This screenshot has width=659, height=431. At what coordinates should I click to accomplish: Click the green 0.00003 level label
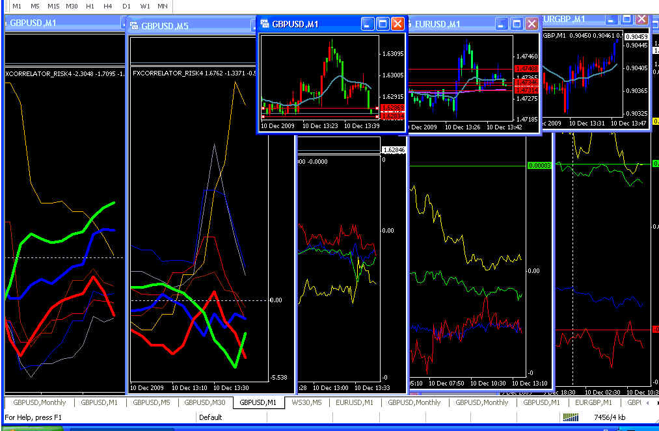pos(540,166)
